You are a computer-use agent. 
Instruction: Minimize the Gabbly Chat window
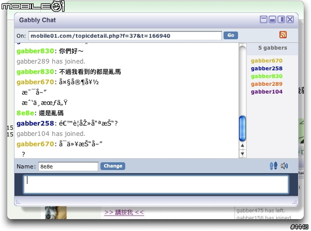272,20
